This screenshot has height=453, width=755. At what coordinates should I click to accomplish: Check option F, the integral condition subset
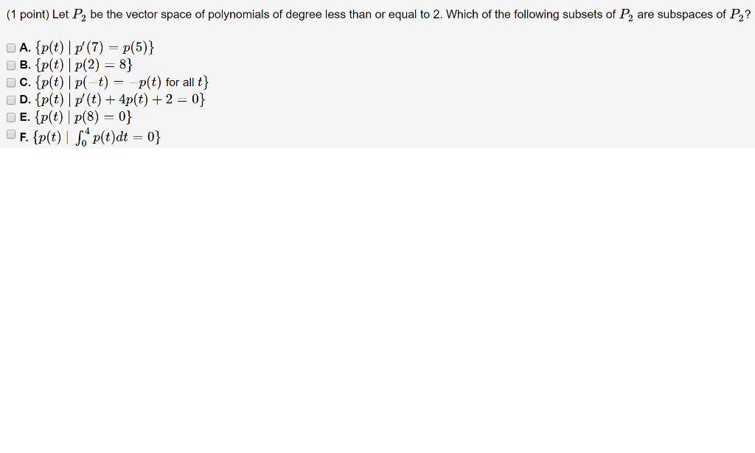[x=10, y=133]
